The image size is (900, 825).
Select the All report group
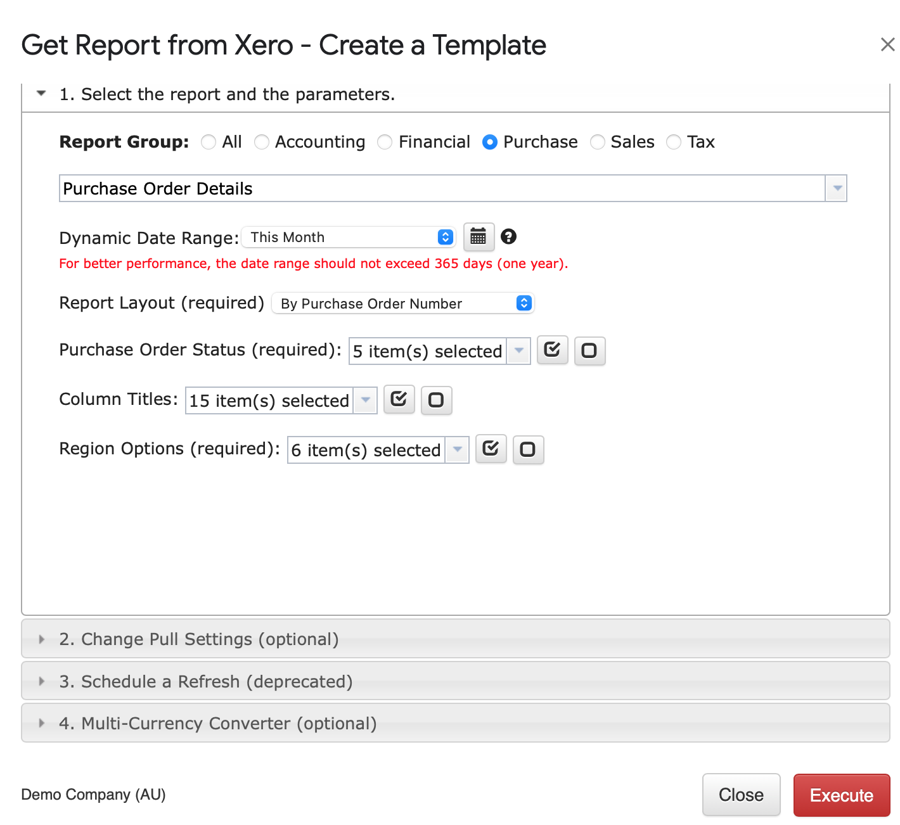[x=209, y=142]
